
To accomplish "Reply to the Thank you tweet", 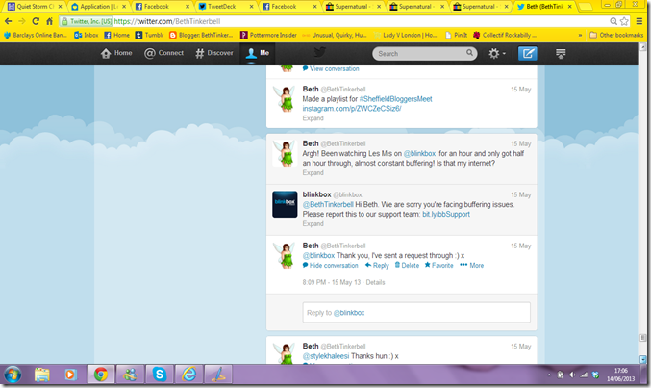I will (x=377, y=266).
